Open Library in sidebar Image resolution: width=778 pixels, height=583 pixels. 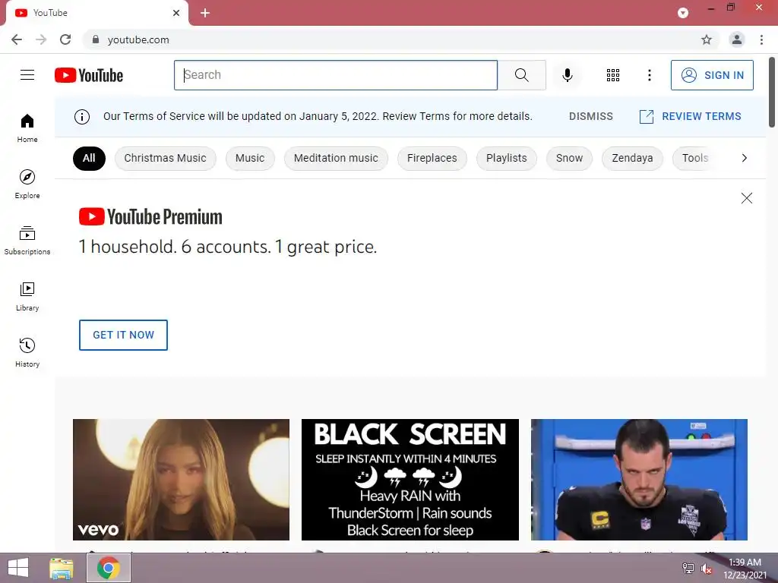click(27, 297)
